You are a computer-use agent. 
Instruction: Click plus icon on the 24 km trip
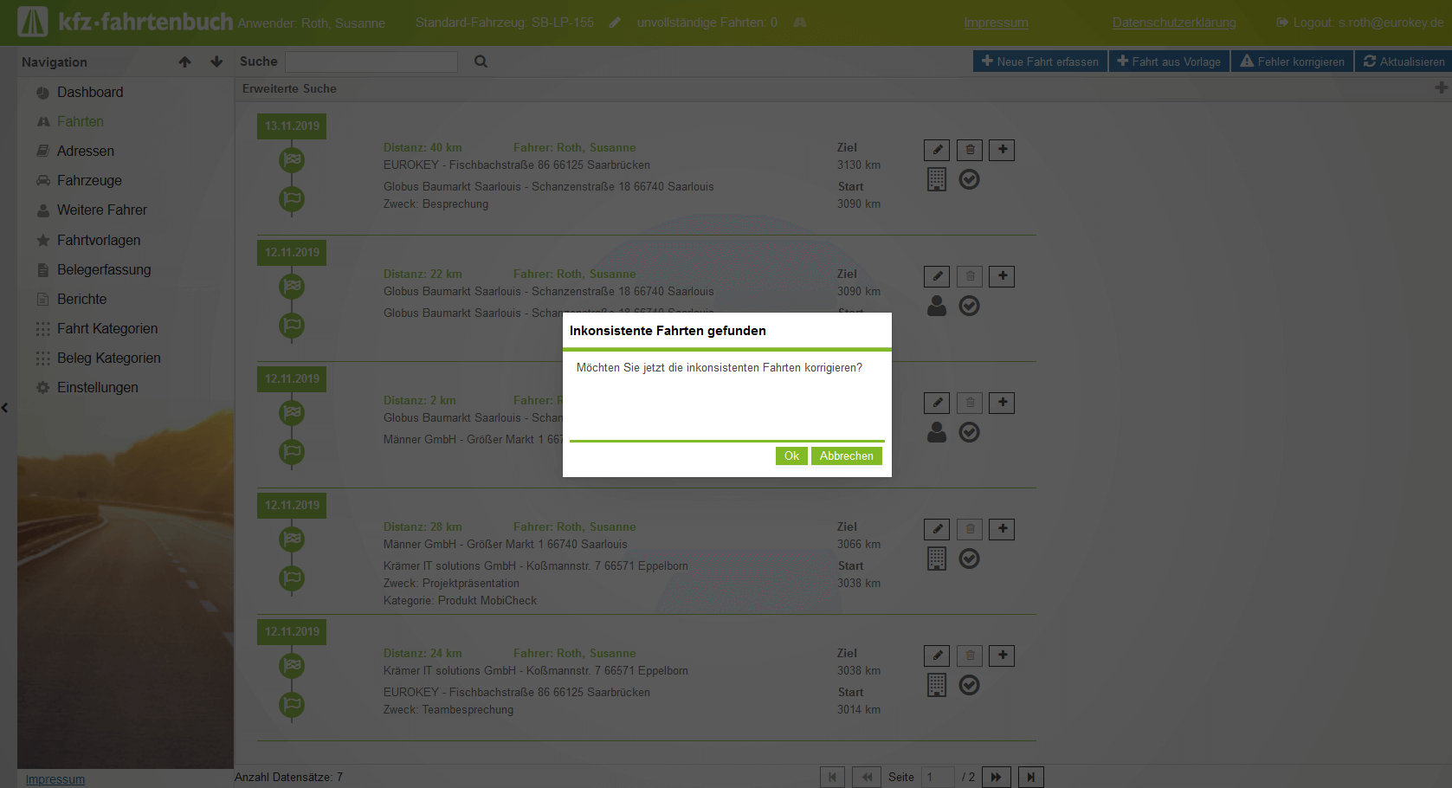pyautogui.click(x=1002, y=656)
